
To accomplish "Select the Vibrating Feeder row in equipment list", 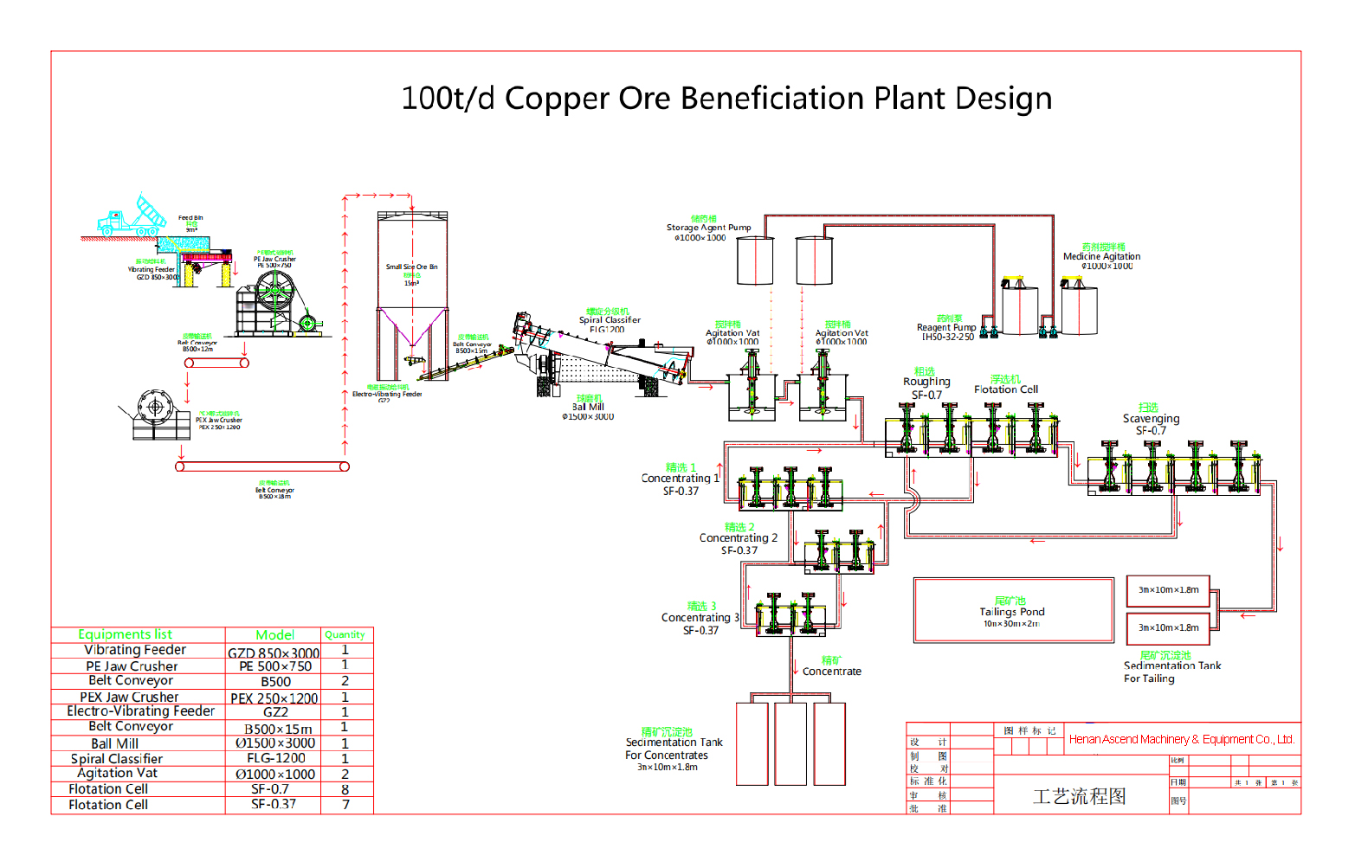I will 135,650.
